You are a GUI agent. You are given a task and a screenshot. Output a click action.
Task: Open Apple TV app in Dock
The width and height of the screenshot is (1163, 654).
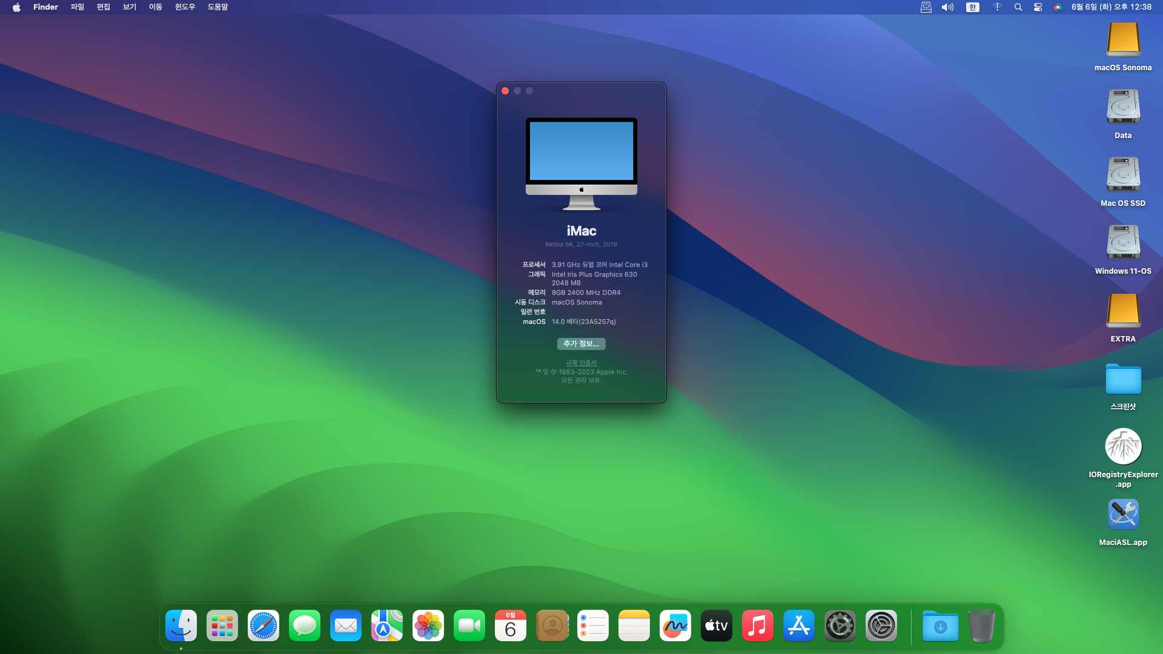(717, 626)
